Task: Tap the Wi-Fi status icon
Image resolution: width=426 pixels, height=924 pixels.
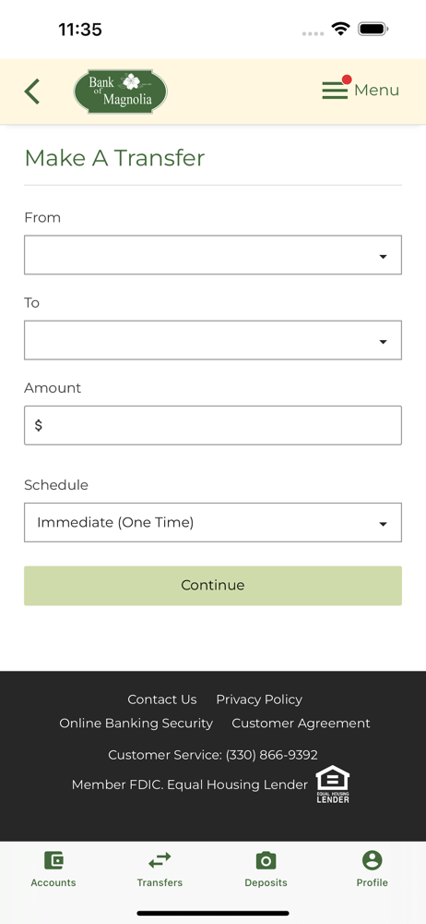Action: point(340,29)
